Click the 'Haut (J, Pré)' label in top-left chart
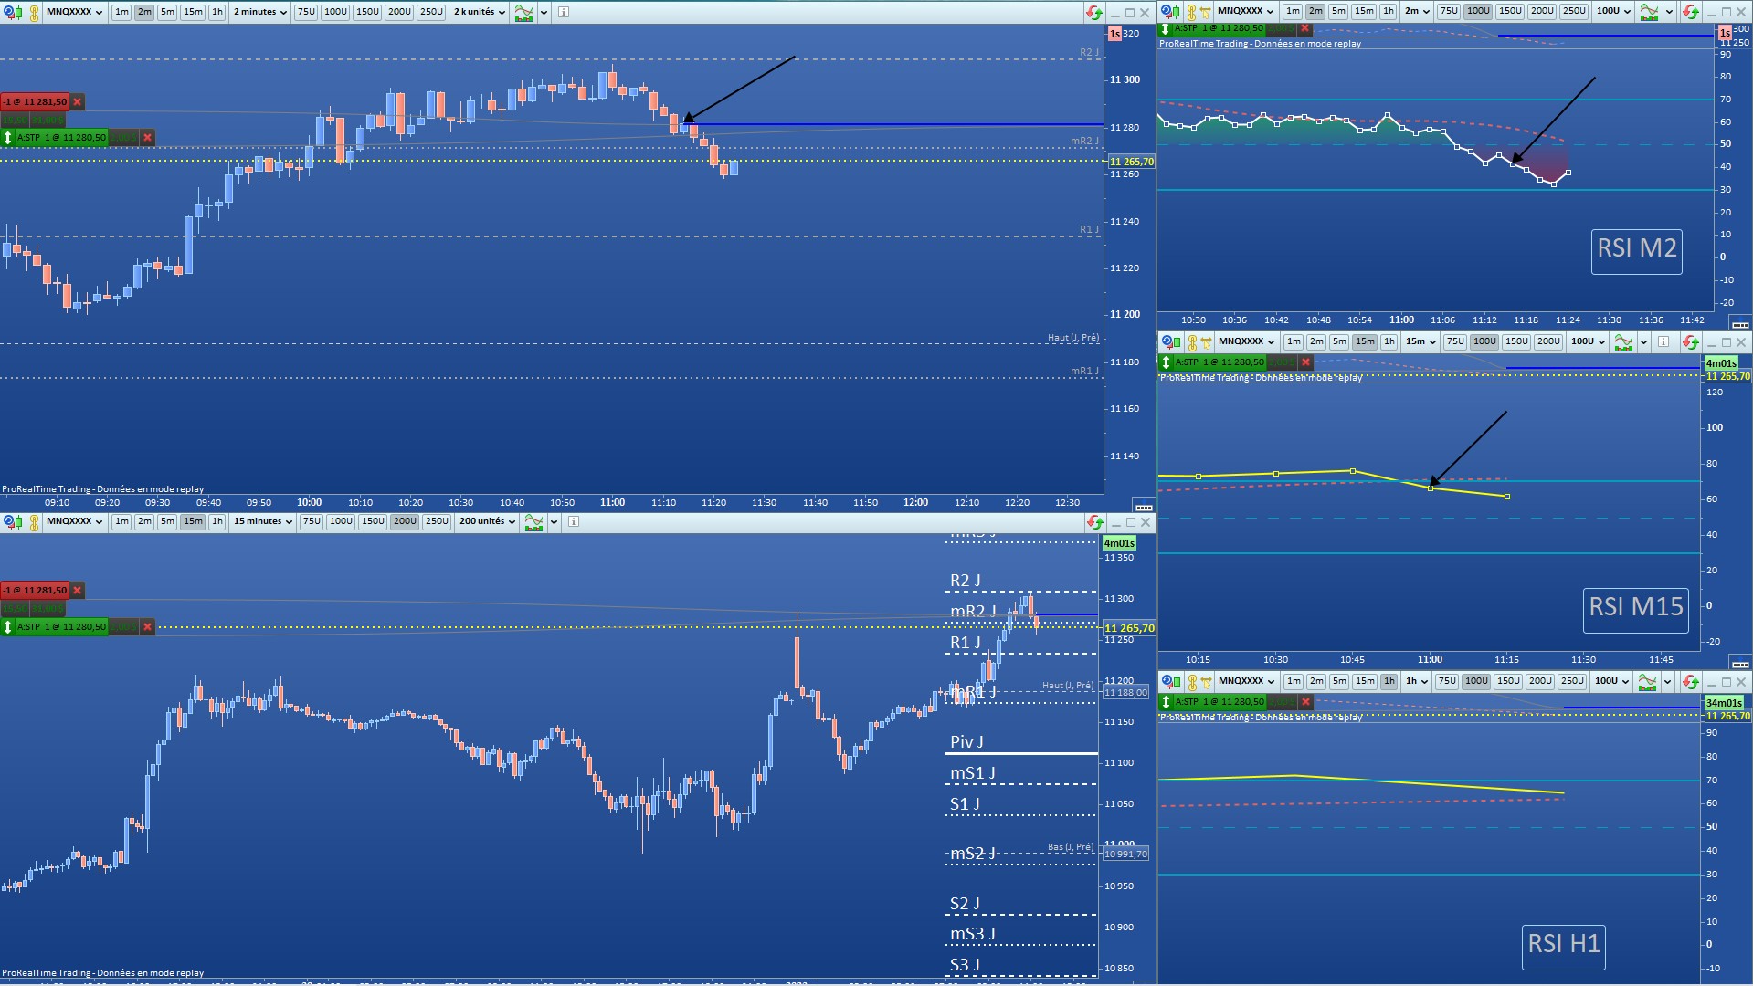 coord(1072,338)
